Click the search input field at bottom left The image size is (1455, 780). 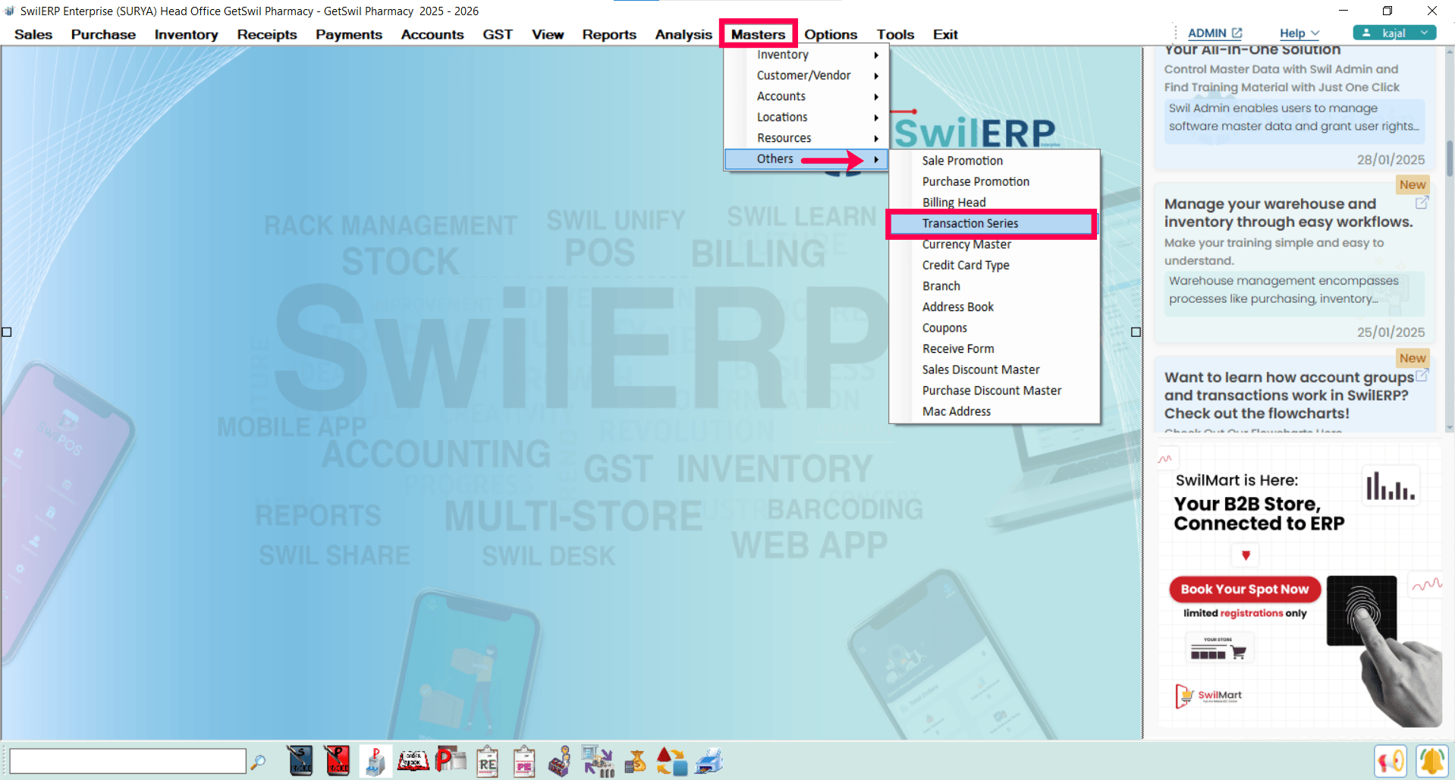[127, 761]
